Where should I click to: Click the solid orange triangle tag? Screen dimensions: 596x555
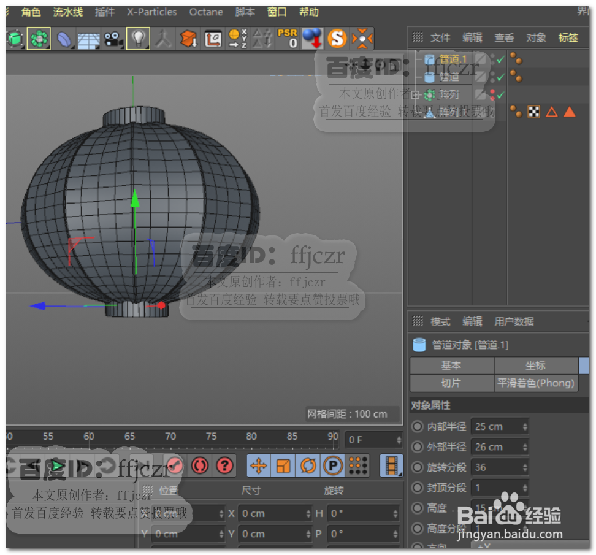click(x=570, y=112)
